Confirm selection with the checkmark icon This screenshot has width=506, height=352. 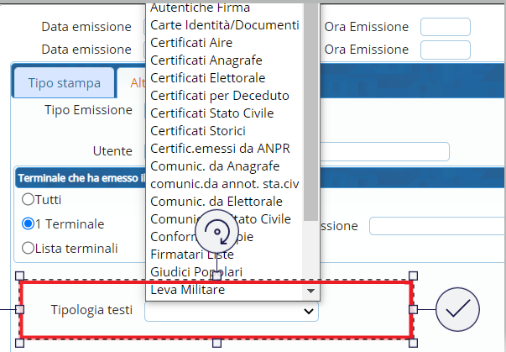pyautogui.click(x=457, y=309)
